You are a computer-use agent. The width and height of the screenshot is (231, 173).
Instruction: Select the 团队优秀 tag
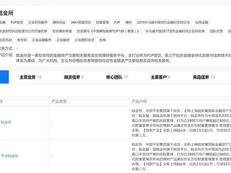click(217, 31)
